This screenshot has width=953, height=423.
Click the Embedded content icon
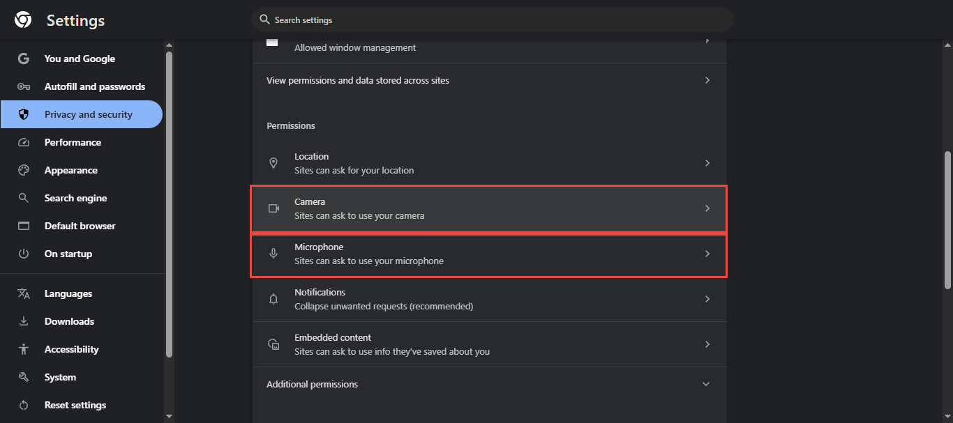click(273, 344)
